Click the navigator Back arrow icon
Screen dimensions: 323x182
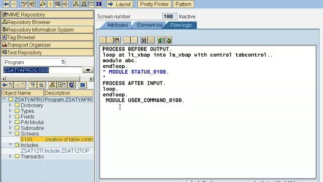tap(5, 85)
